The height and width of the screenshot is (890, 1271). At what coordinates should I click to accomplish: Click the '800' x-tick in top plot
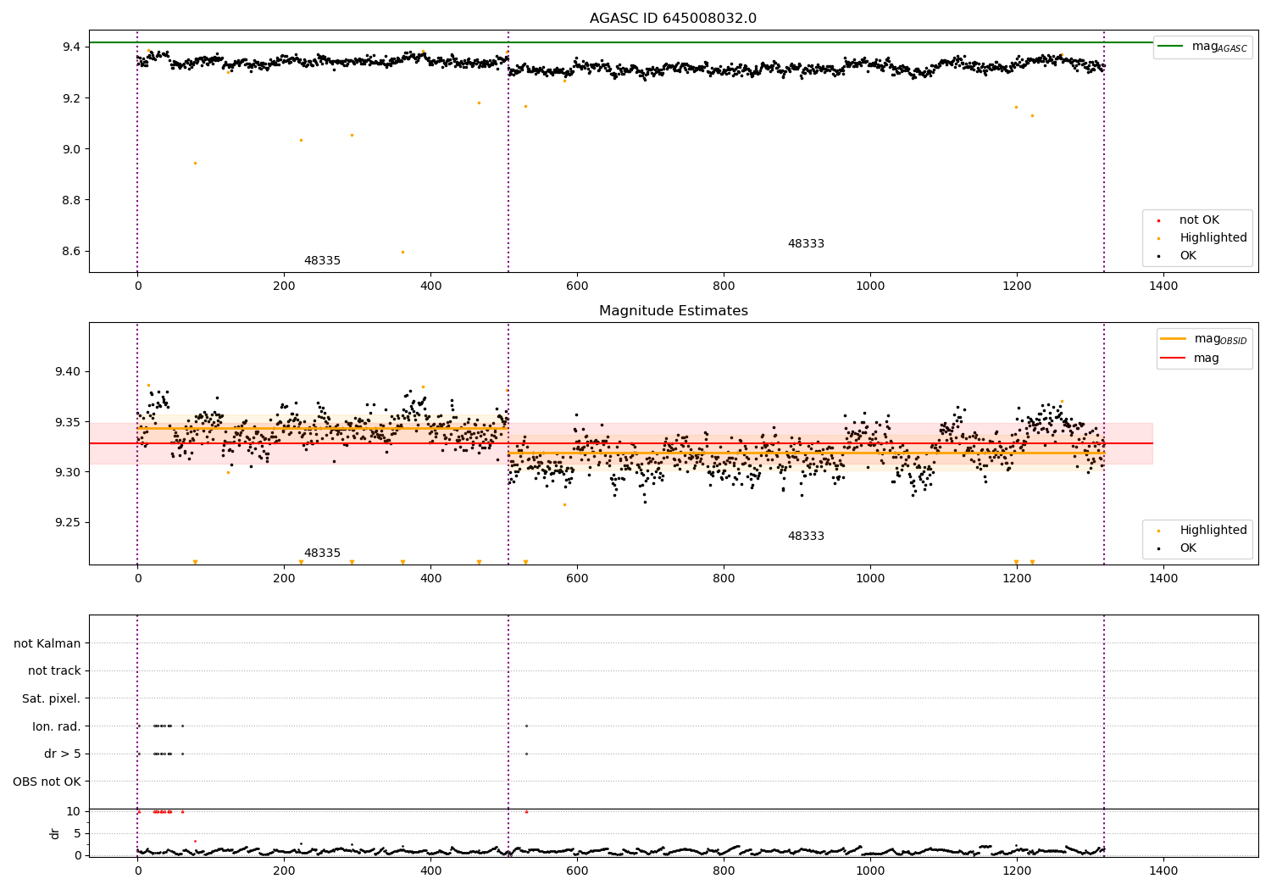click(724, 286)
